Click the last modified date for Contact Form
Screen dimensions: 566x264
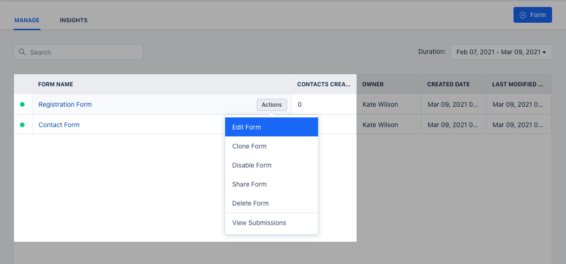(518, 125)
